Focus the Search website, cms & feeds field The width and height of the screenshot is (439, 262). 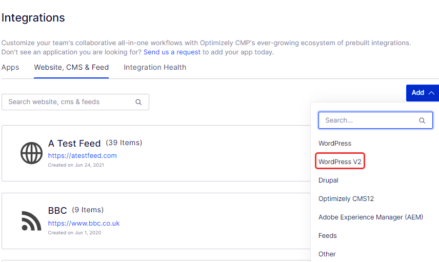(x=75, y=102)
